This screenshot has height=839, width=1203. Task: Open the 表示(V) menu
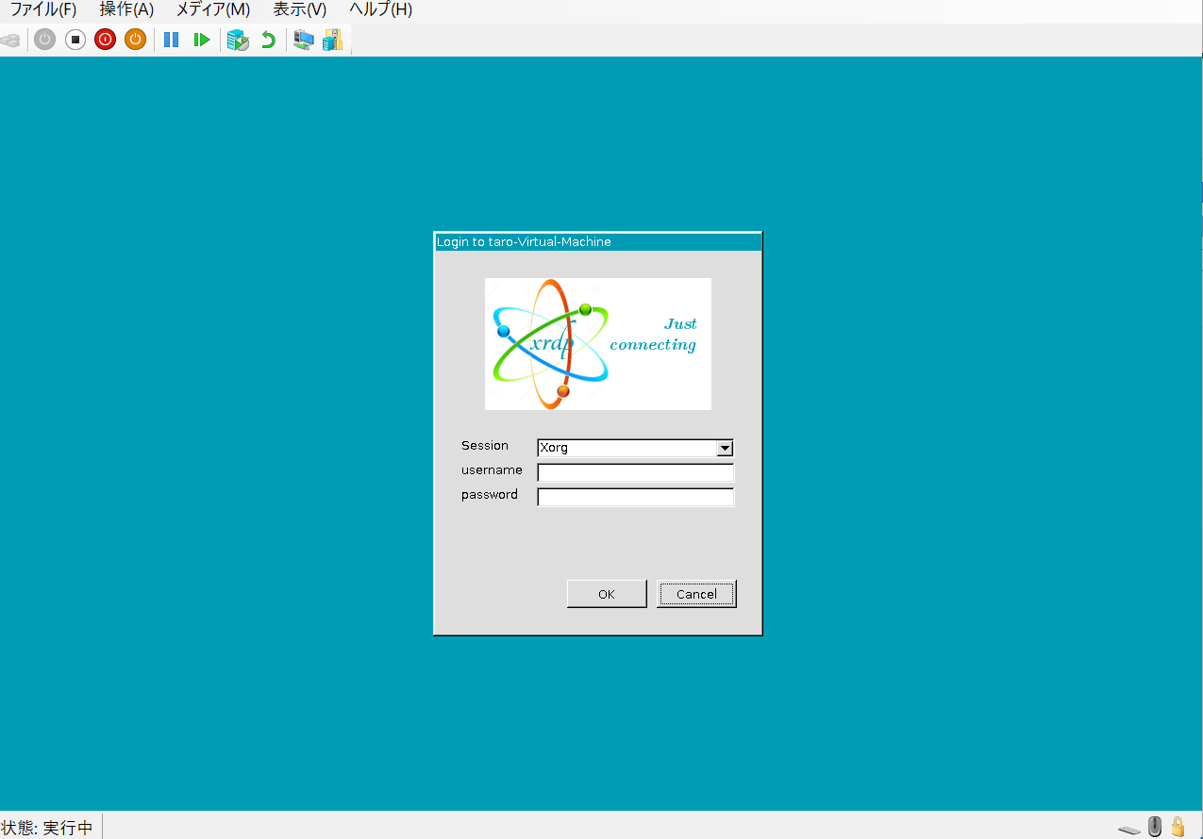[x=298, y=9]
